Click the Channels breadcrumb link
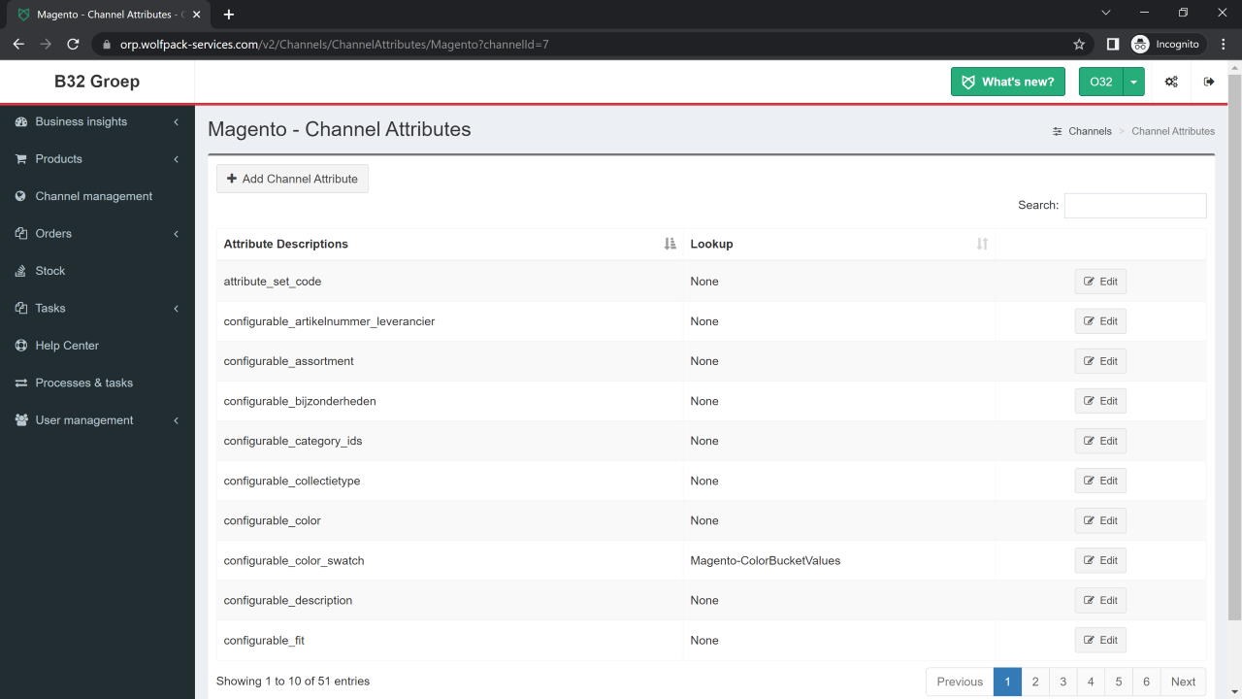1242x699 pixels. (x=1090, y=131)
